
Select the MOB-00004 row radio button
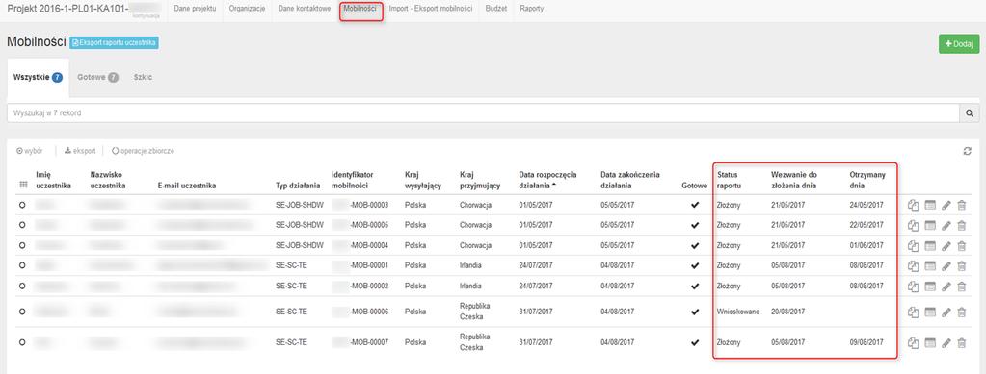coord(22,245)
